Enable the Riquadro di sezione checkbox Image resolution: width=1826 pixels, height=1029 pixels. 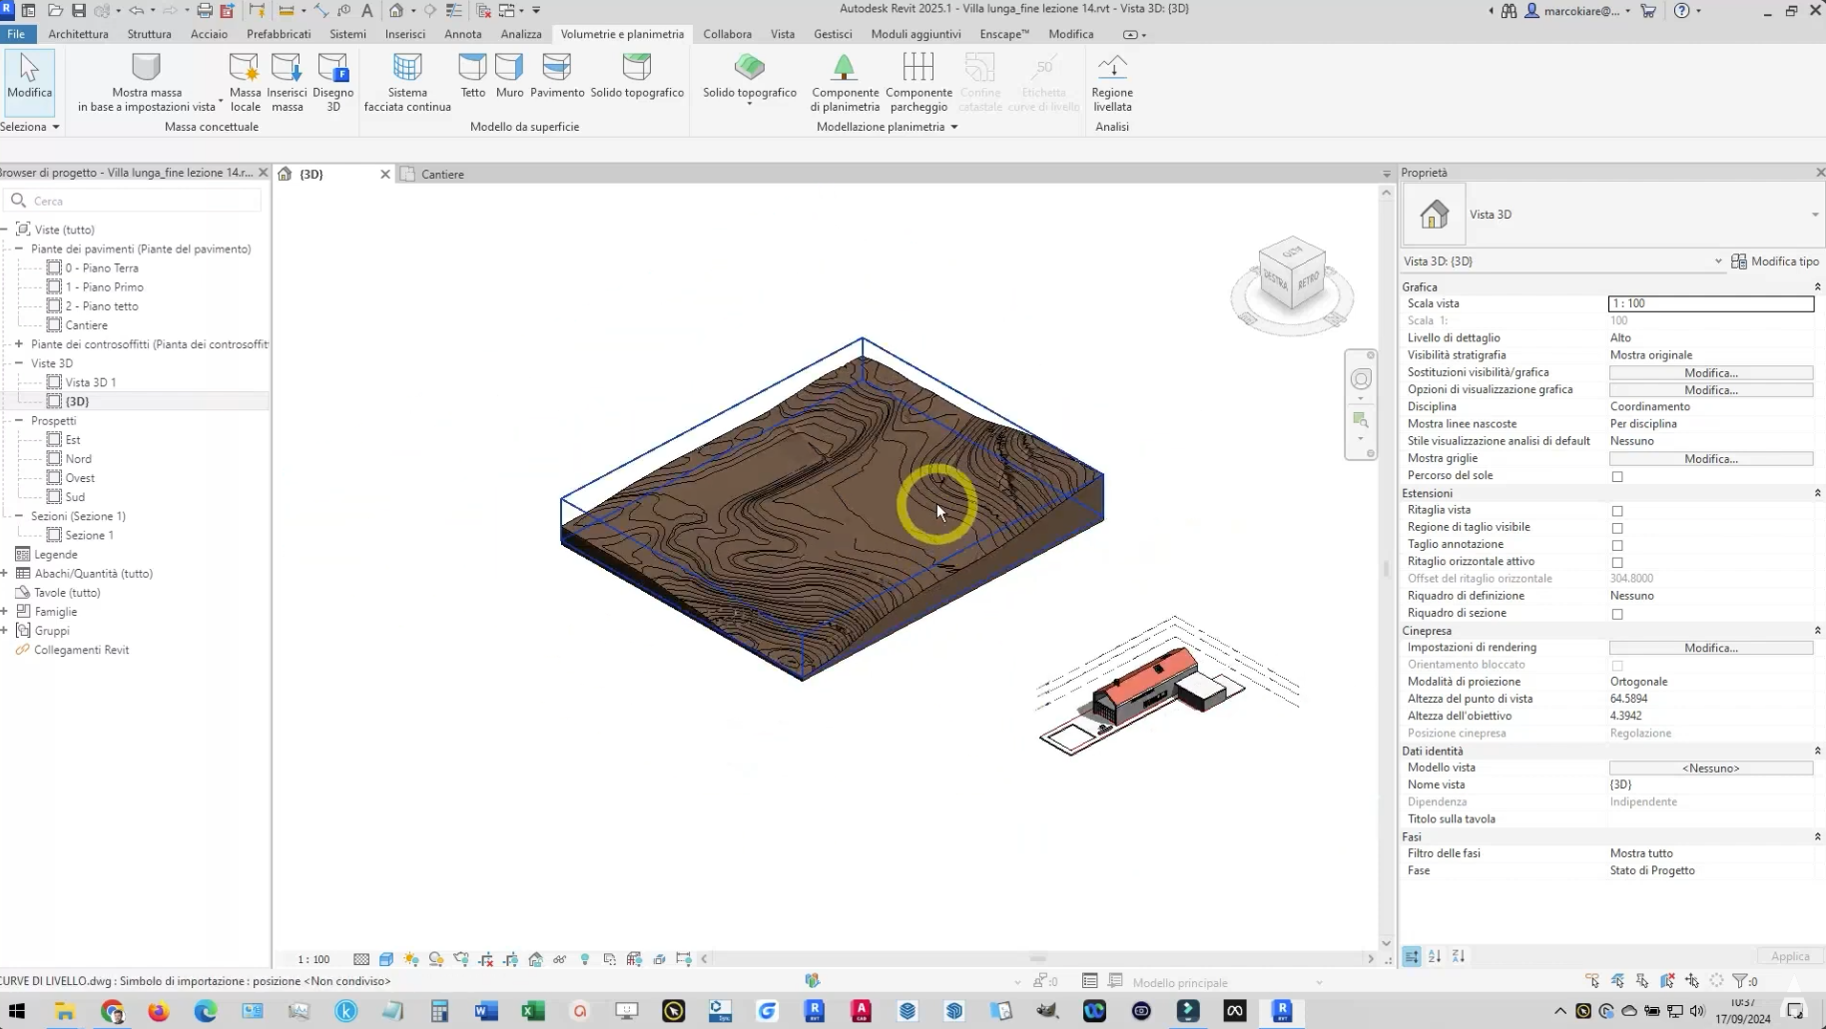pyautogui.click(x=1617, y=614)
